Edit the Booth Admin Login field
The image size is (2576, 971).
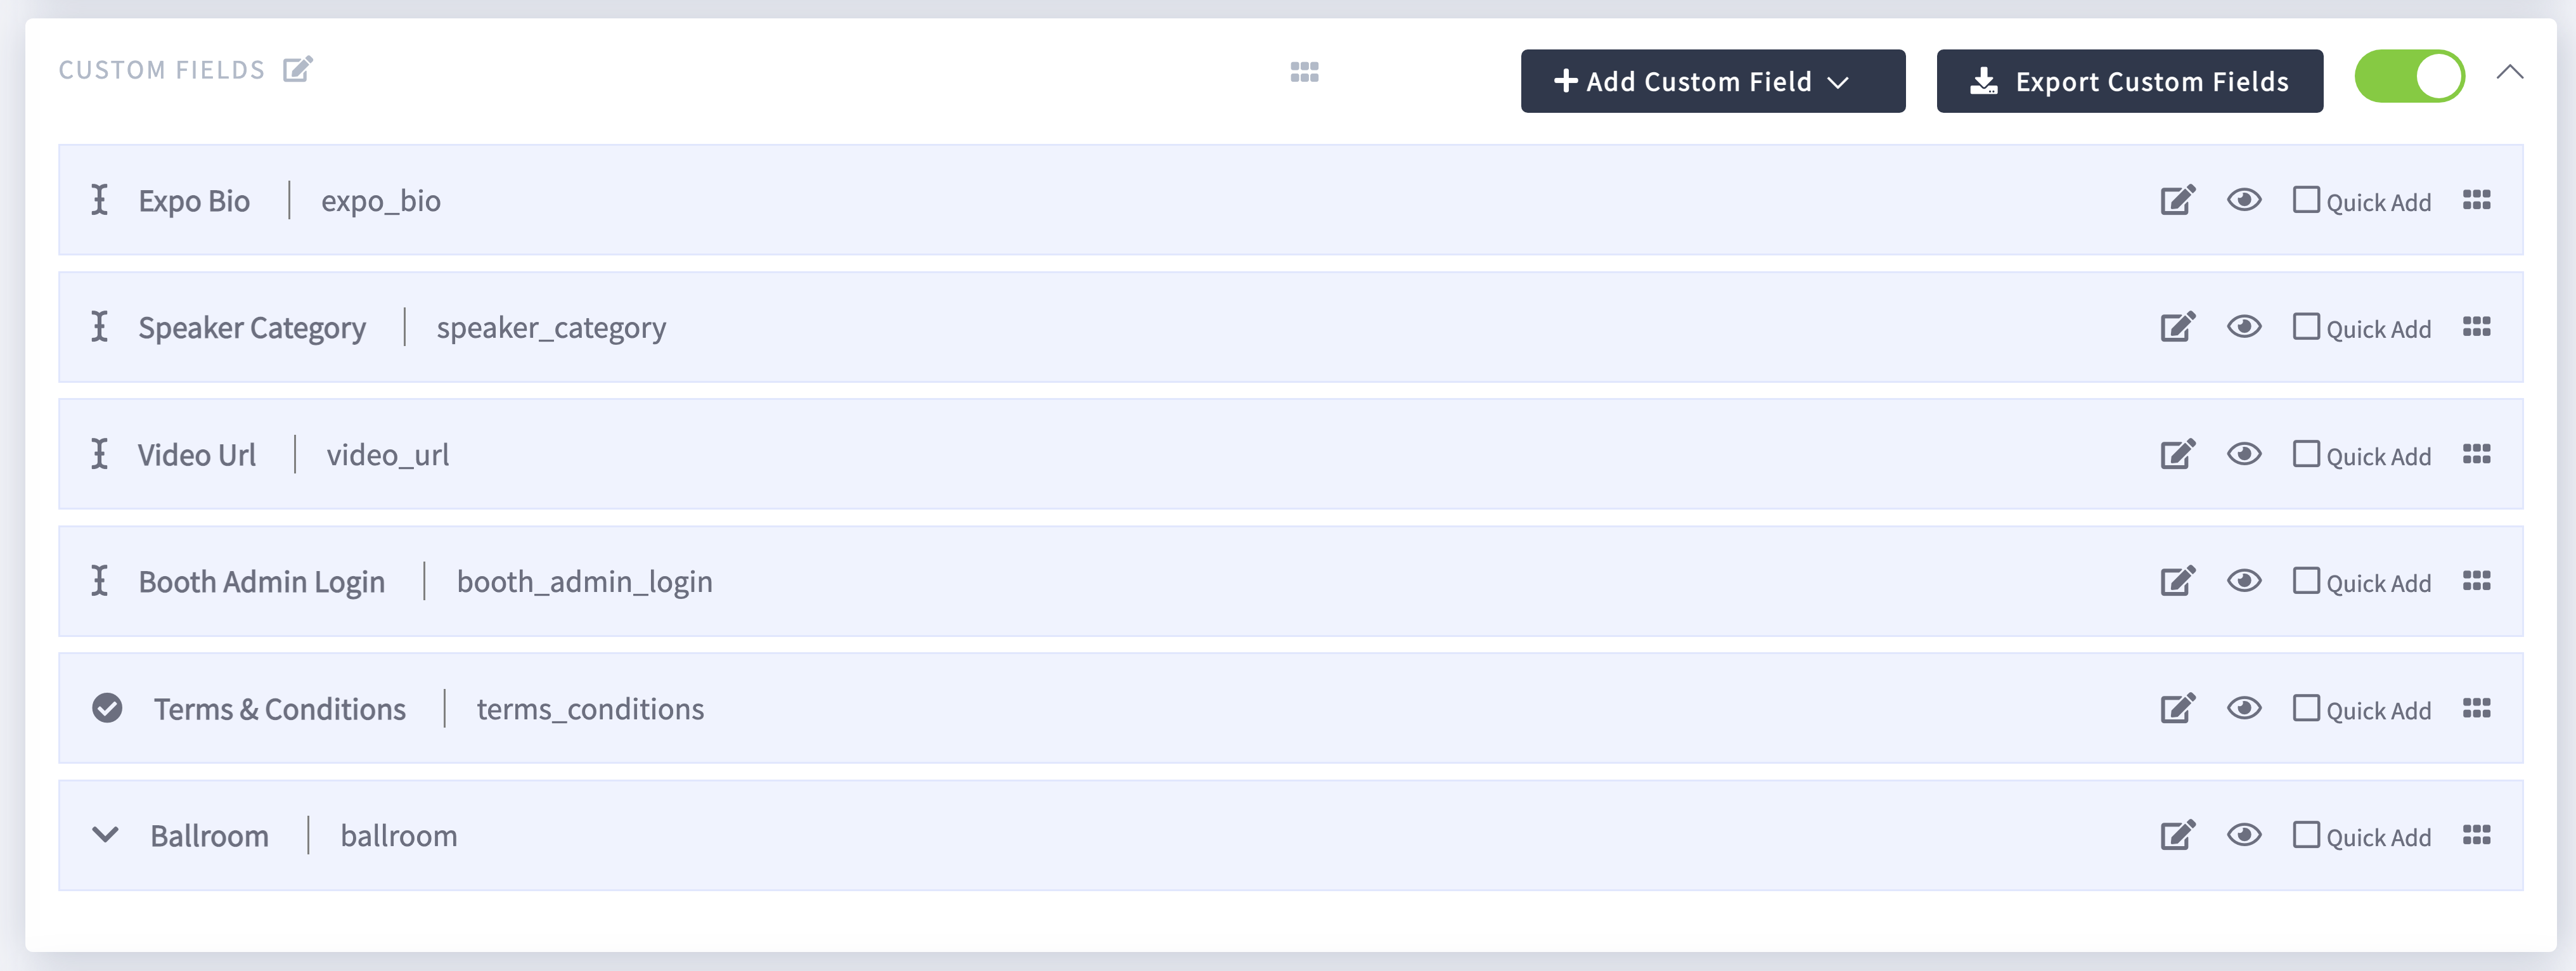click(2178, 580)
